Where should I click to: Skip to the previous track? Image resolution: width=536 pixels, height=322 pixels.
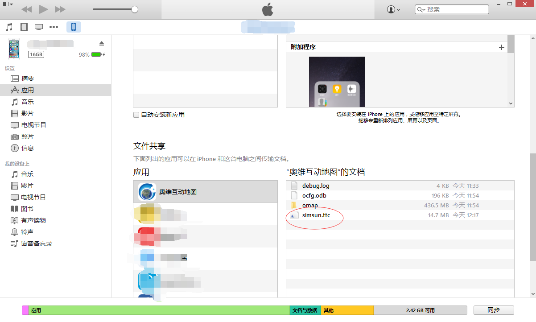click(27, 9)
